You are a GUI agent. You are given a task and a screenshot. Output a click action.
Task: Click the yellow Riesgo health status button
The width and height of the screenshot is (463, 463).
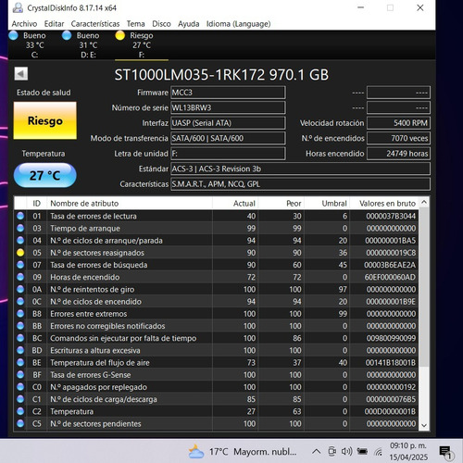(x=45, y=120)
